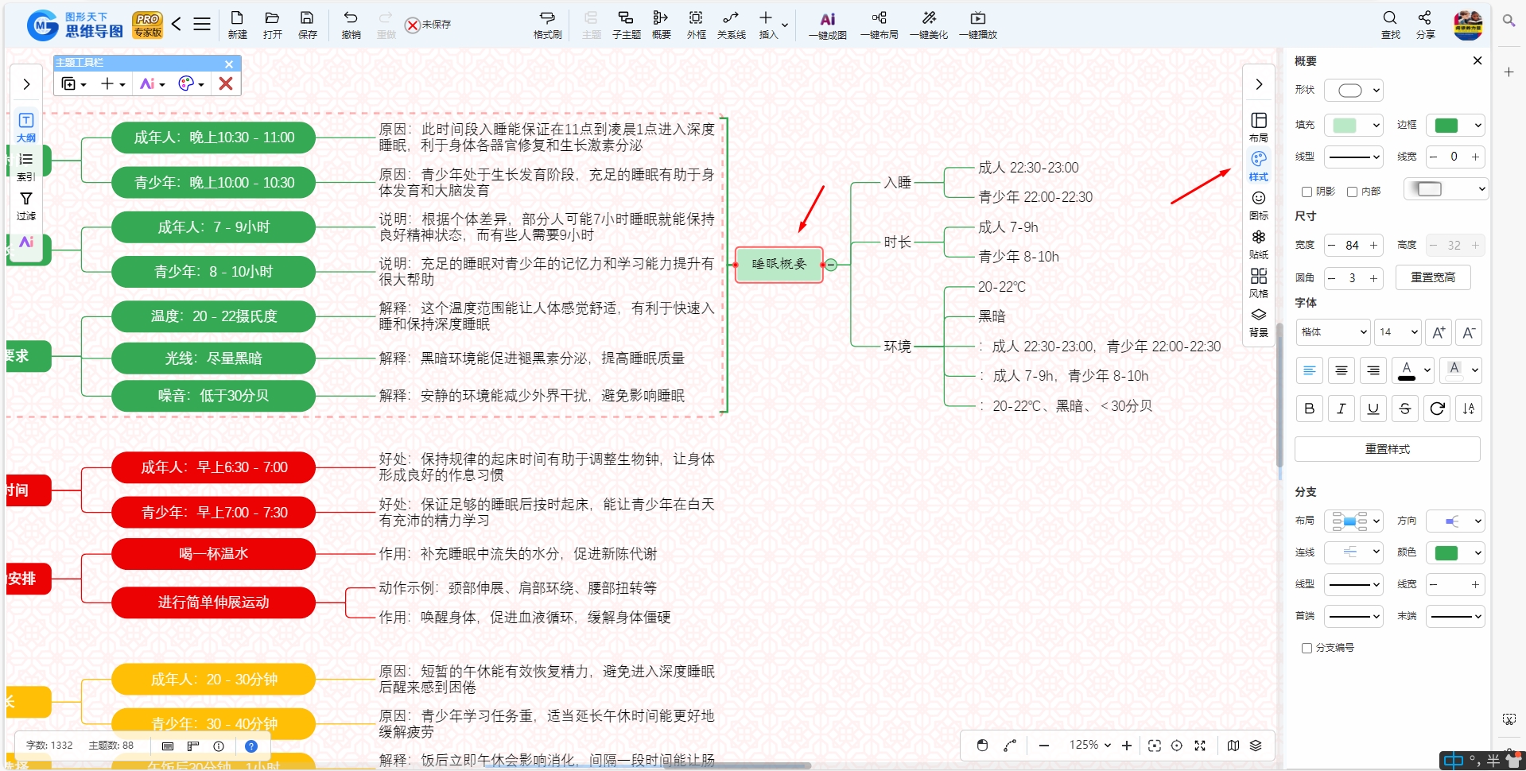Increase 圆角 corner radius with plus
Viewport: 1526px width, 771px height.
1373,278
